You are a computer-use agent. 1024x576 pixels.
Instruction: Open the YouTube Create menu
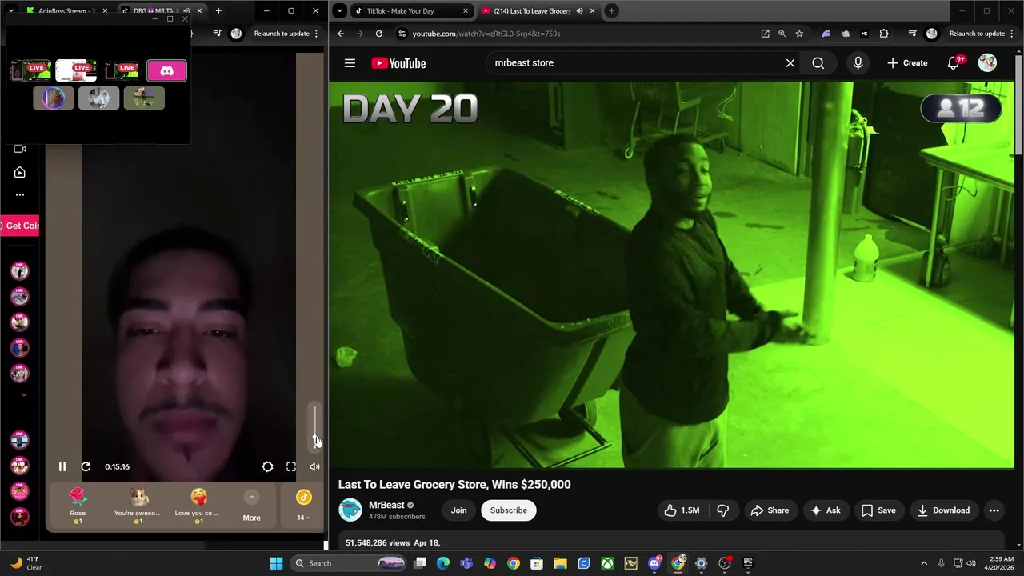[906, 63]
